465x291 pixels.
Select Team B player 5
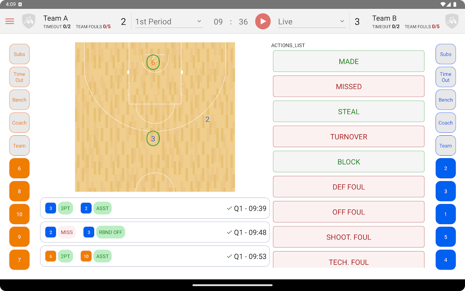446,237
